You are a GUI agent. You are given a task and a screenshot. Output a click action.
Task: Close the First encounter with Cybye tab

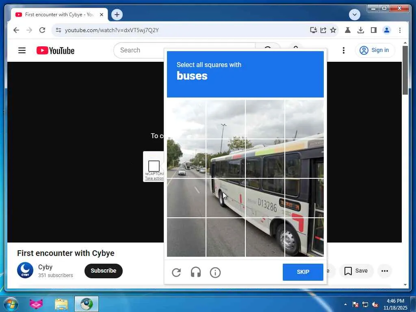pyautogui.click(x=102, y=15)
